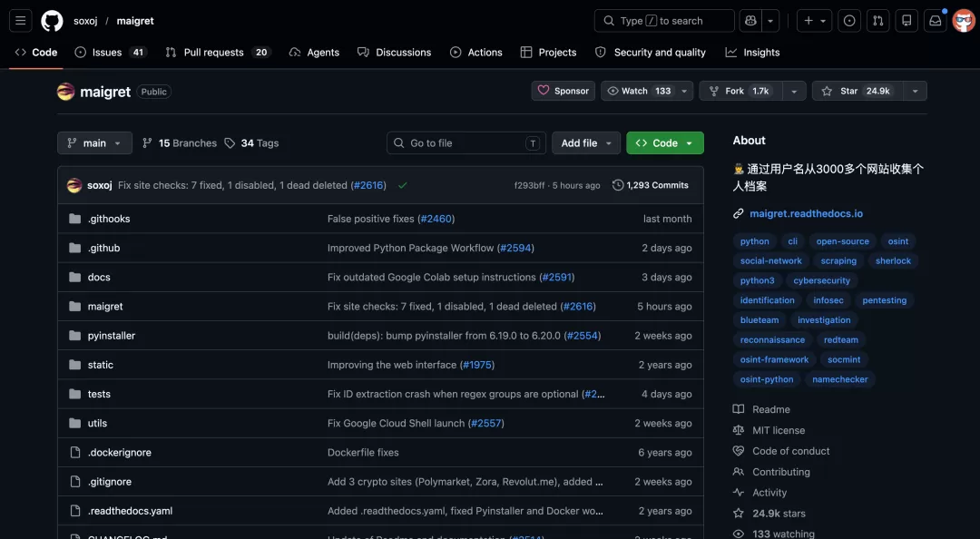This screenshot has height=539, width=980.
Task: Click the maigret repository avatar
Action: coord(65,92)
